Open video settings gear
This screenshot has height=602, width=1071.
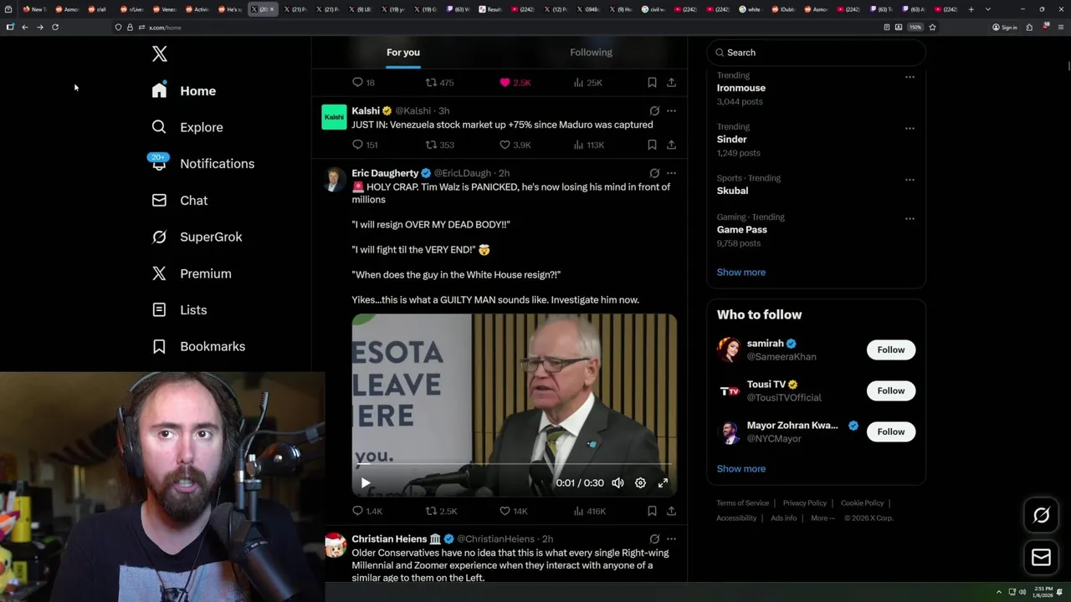(640, 482)
